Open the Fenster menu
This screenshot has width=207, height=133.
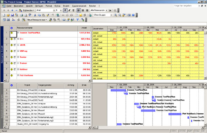(92, 6)
